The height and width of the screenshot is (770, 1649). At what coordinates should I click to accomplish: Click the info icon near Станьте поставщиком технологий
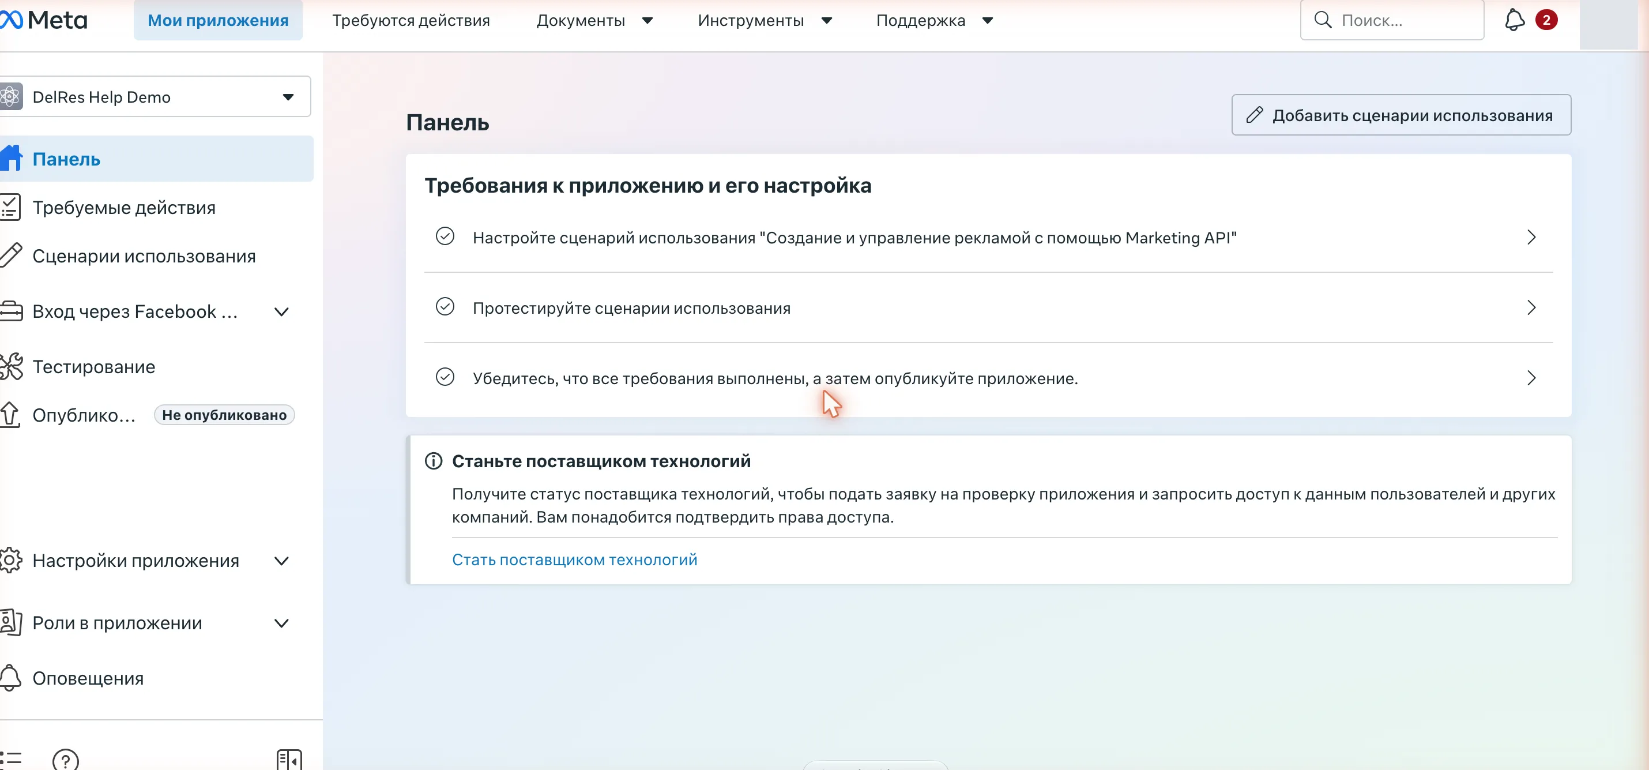(434, 461)
